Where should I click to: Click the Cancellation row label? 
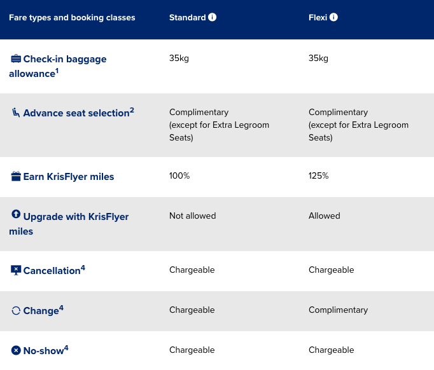pyautogui.click(x=52, y=271)
